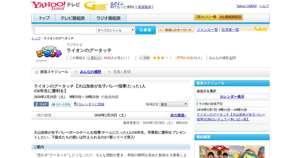
Task: Click the 新規取得 link
Action: 145,7
